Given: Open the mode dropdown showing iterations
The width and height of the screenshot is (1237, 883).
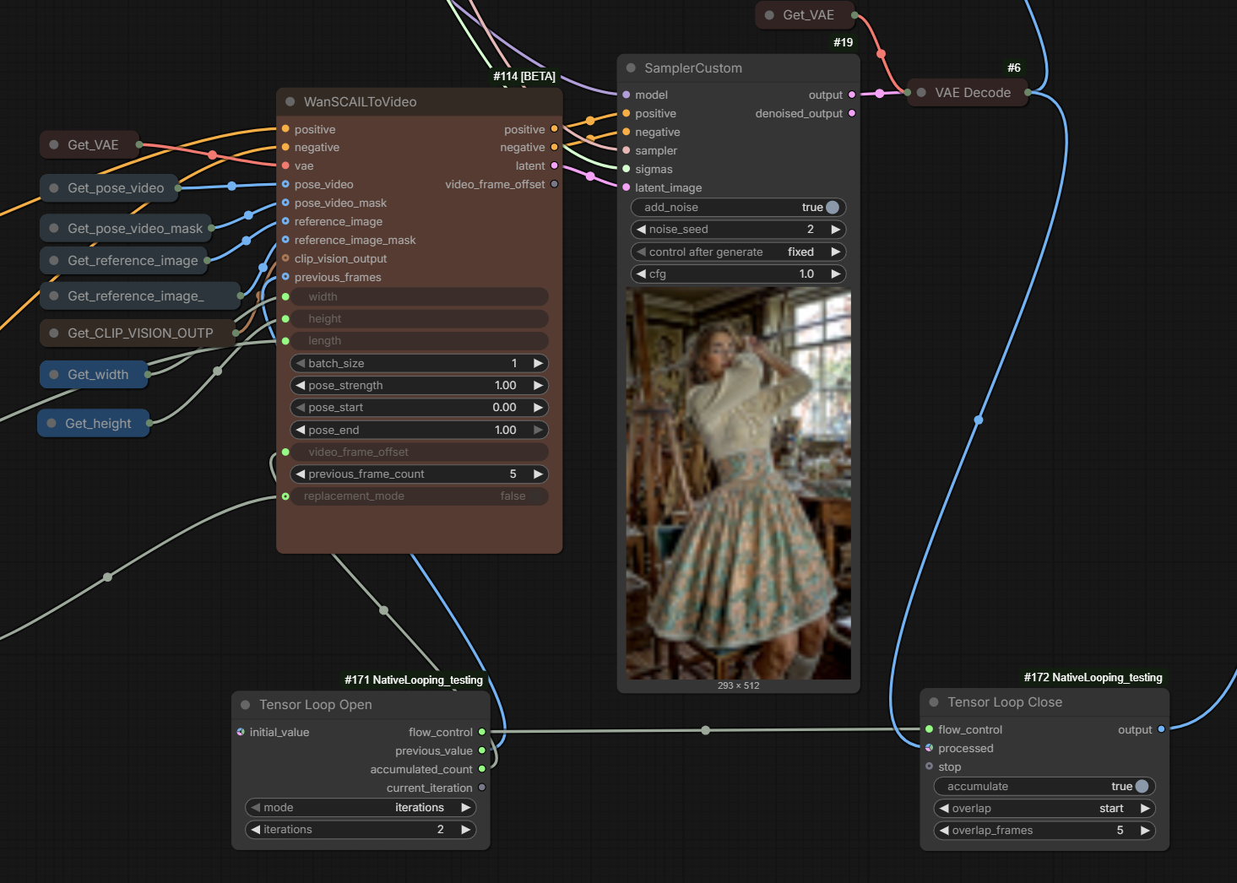Looking at the screenshot, I should [361, 807].
